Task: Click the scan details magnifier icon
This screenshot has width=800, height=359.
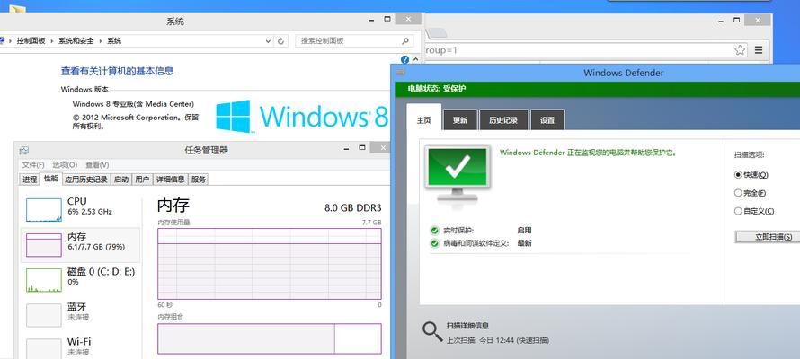Action: pos(432,331)
